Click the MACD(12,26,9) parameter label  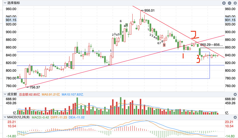[18, 117]
